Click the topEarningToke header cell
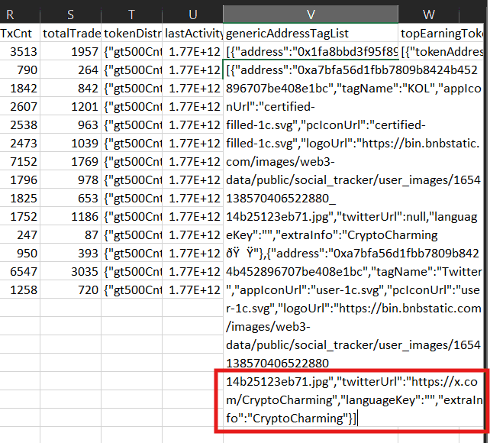490x443 pixels. point(443,33)
